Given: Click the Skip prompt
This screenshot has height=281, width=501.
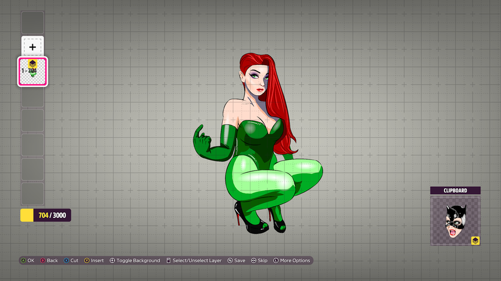Looking at the screenshot, I should pos(259,260).
